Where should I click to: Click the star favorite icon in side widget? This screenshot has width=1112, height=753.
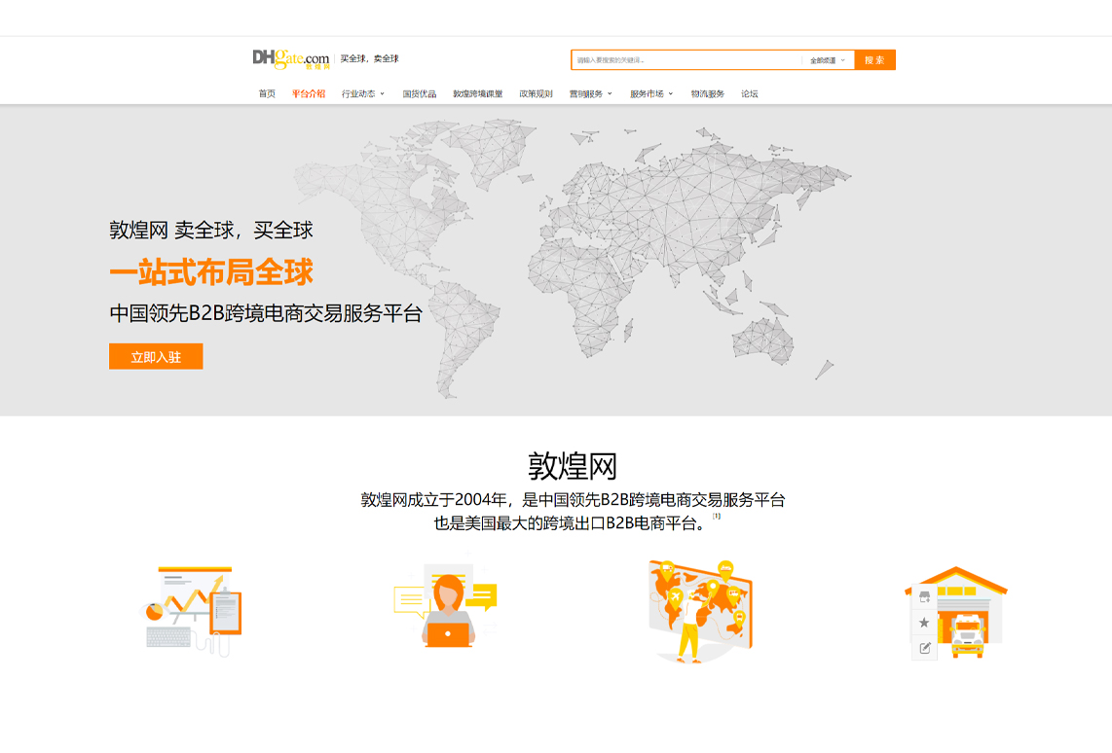[x=924, y=623]
